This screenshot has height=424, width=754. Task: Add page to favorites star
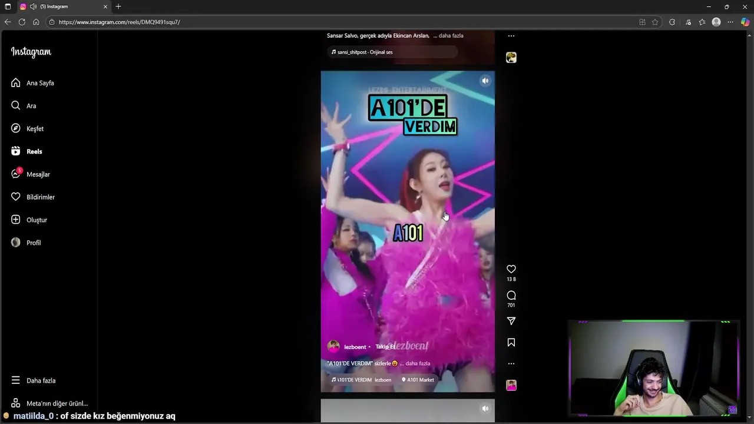pos(655,22)
